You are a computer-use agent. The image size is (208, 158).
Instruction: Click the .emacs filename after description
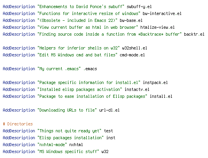(x=90, y=69)
